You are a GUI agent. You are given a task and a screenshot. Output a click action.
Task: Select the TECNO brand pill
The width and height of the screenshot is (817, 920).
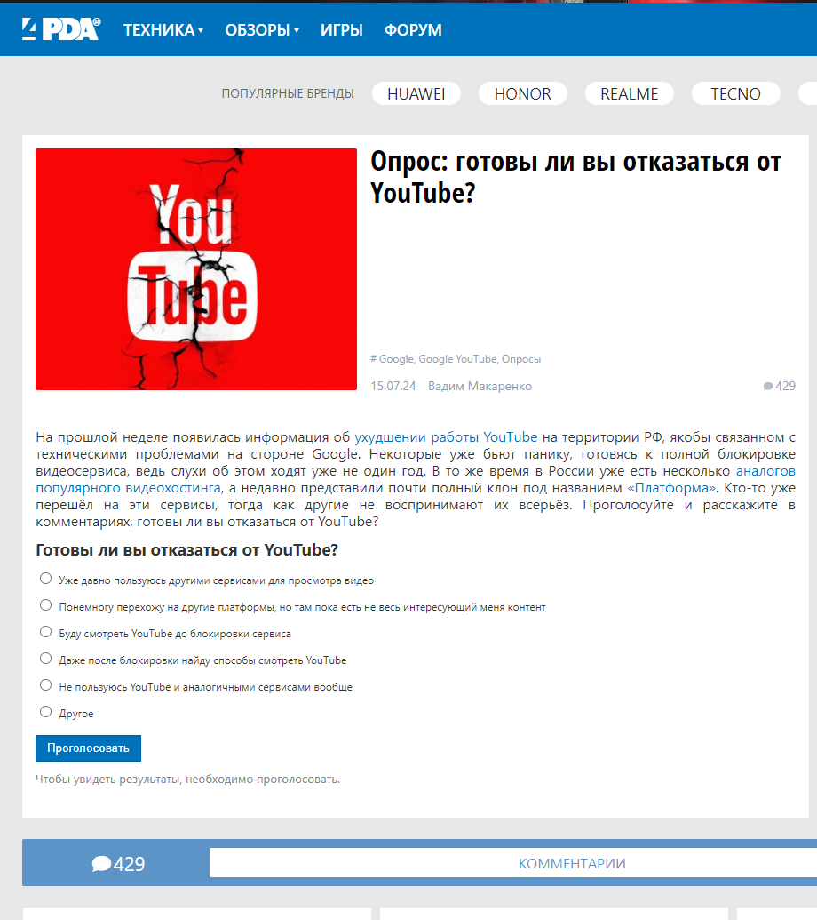(x=735, y=94)
